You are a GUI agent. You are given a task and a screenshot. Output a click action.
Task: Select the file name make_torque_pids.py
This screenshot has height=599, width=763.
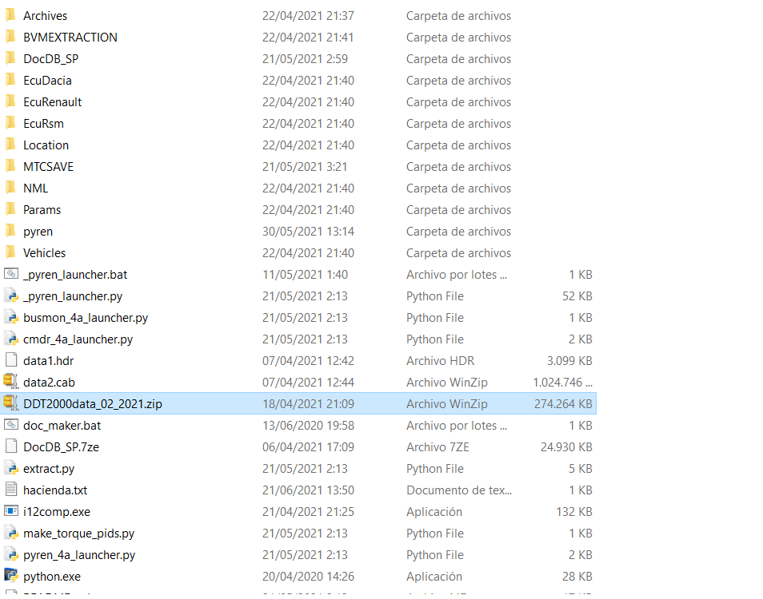tap(79, 534)
